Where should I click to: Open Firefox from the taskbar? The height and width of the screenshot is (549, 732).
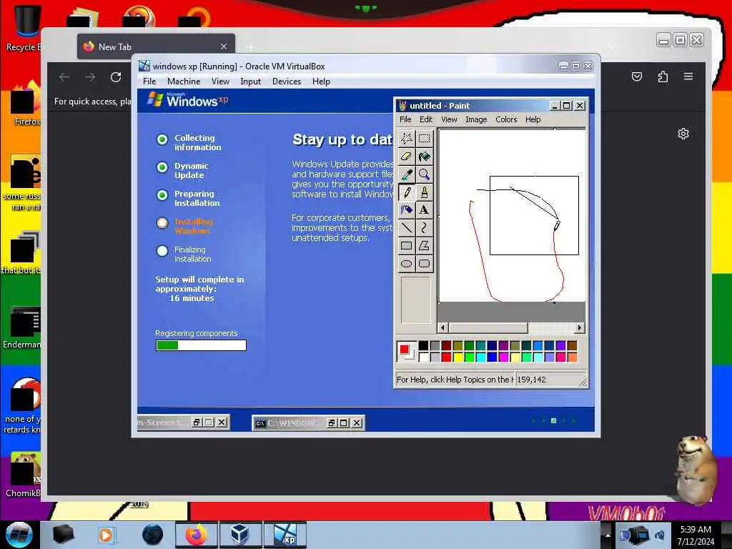point(196,535)
